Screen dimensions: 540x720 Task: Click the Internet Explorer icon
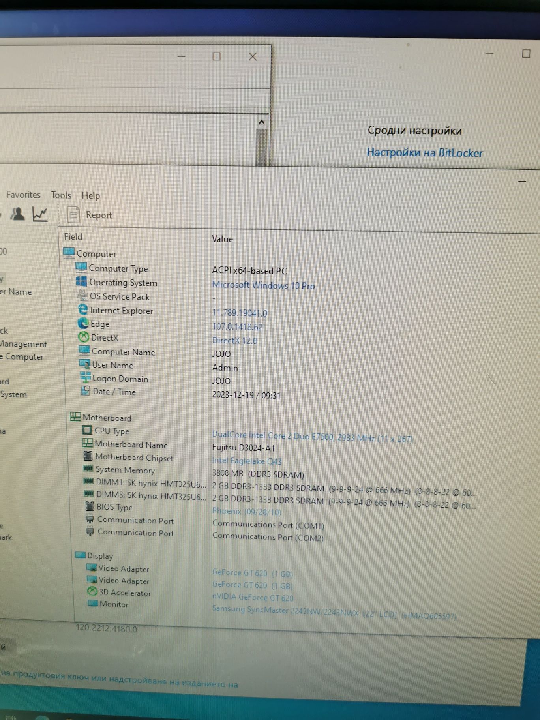coord(83,309)
